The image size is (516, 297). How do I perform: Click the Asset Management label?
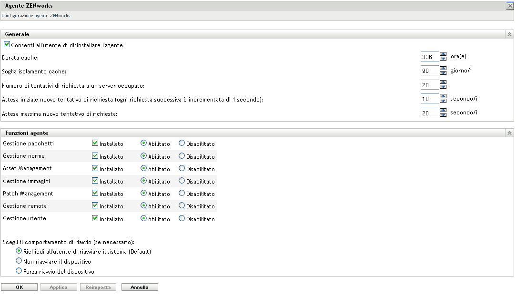(27, 168)
